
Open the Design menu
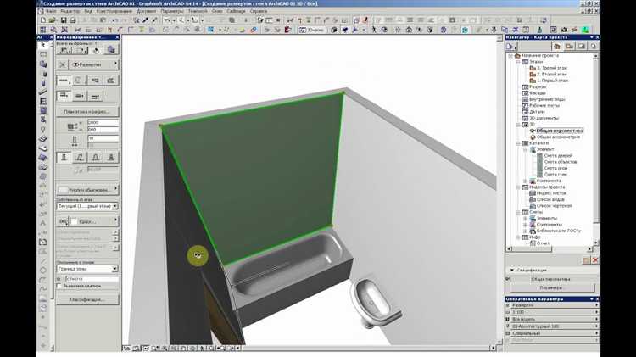coord(114,11)
